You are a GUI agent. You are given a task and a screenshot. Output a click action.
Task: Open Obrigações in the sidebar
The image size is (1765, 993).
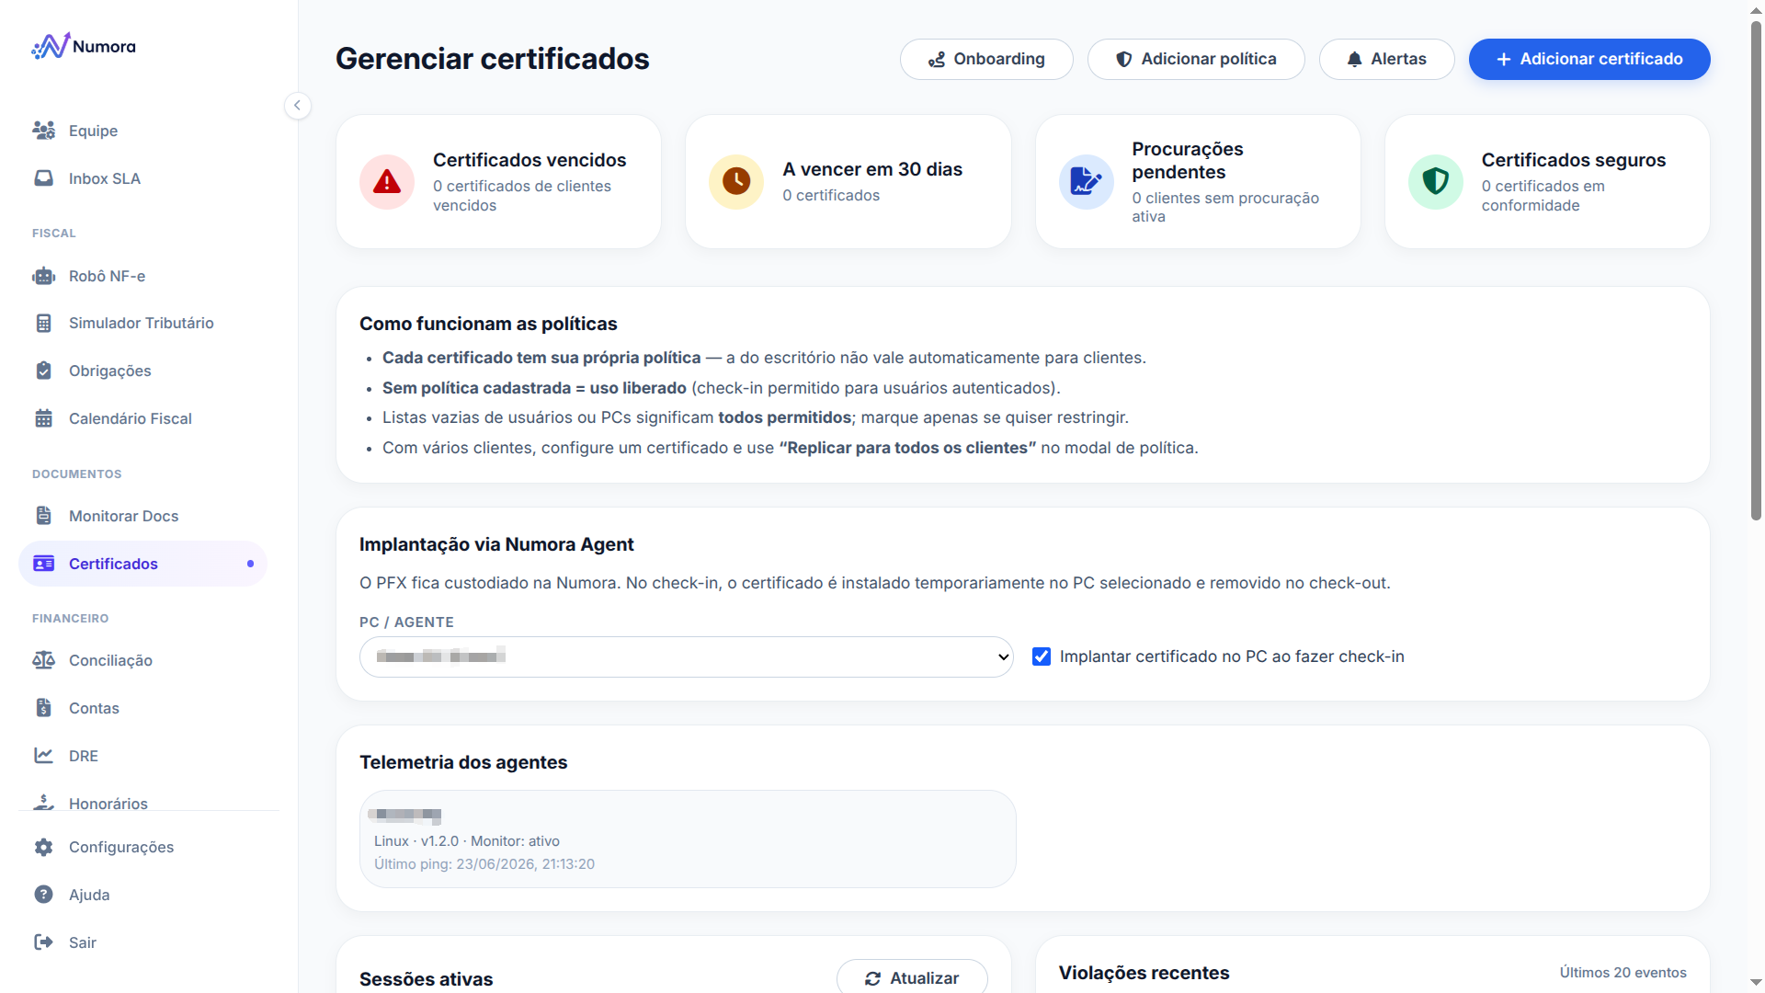[142, 371]
